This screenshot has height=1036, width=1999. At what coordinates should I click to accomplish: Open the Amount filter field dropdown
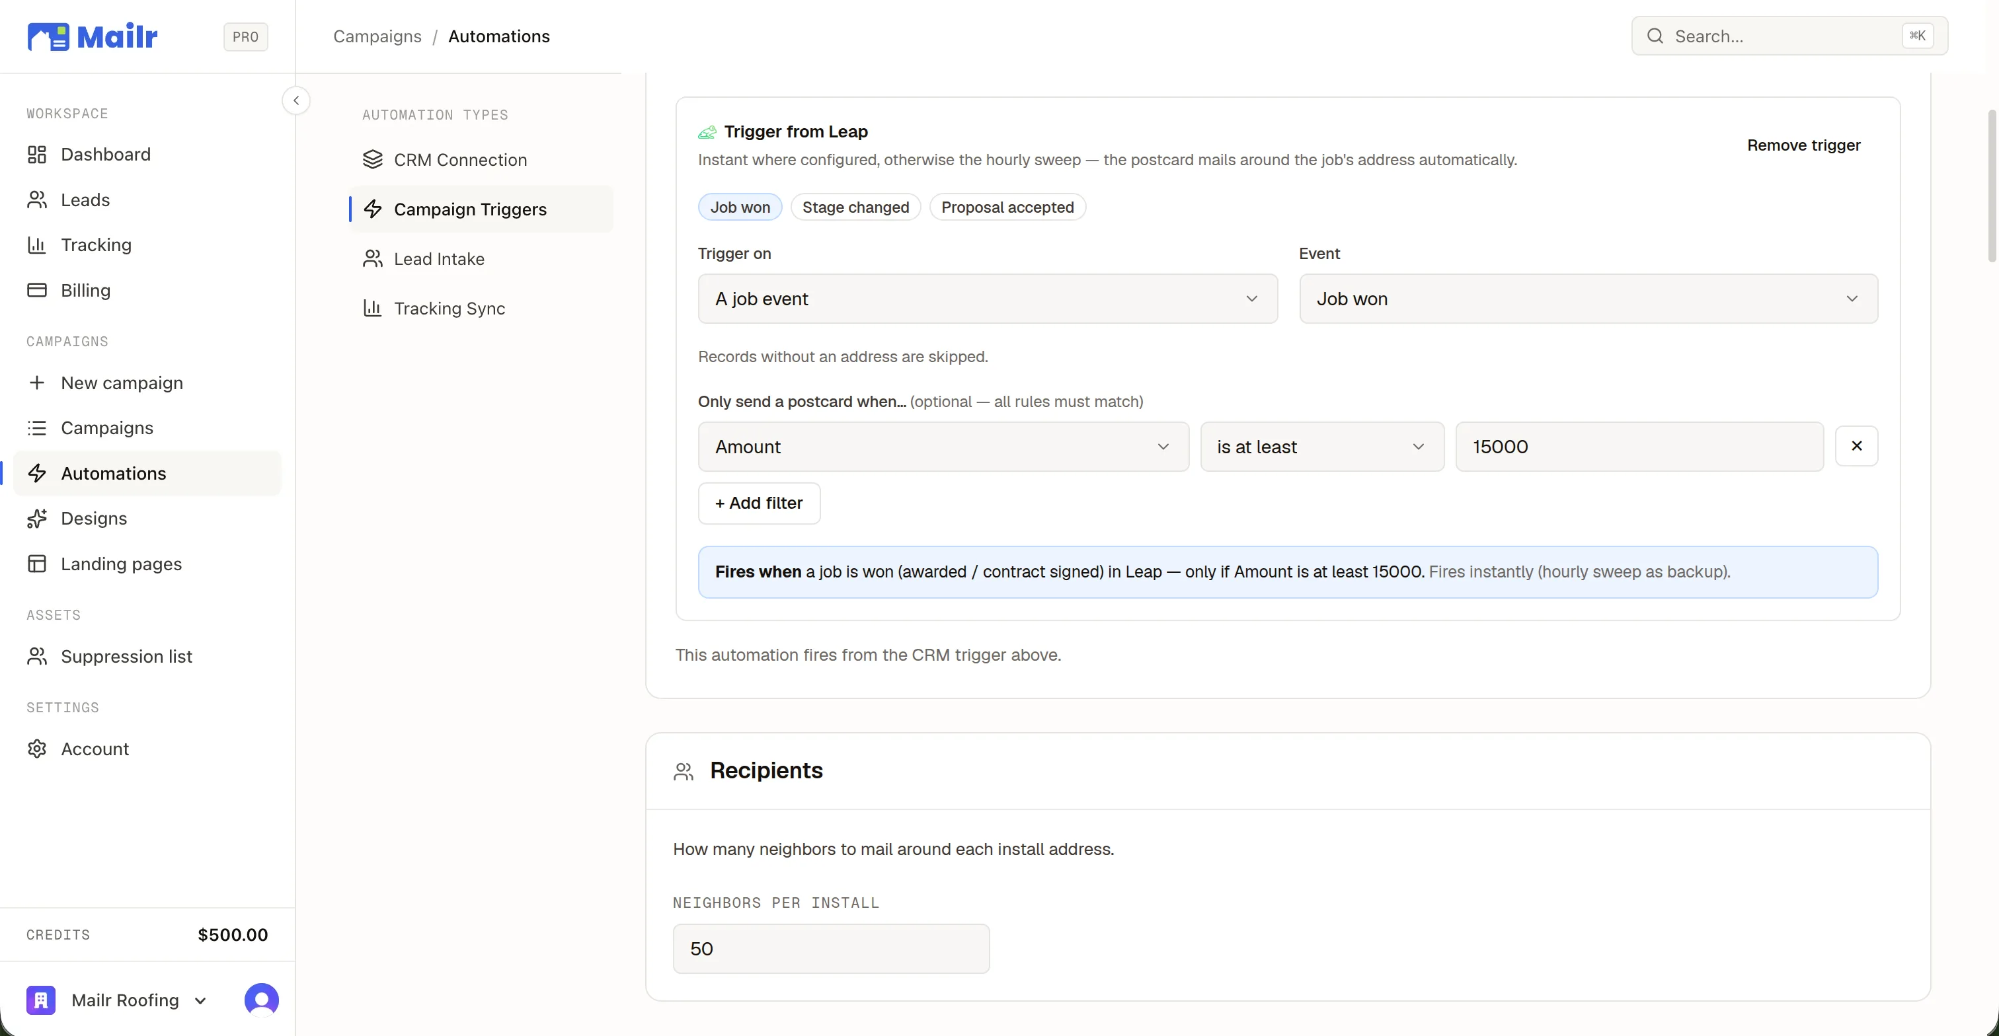(x=943, y=447)
